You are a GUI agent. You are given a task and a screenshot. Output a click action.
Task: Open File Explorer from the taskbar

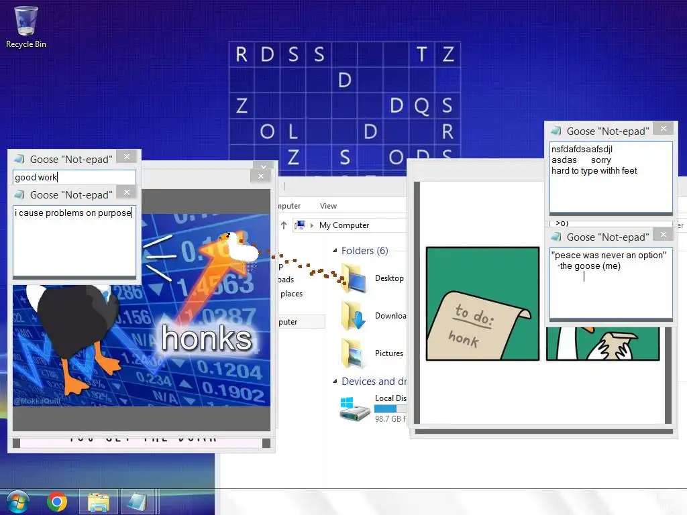point(99,502)
